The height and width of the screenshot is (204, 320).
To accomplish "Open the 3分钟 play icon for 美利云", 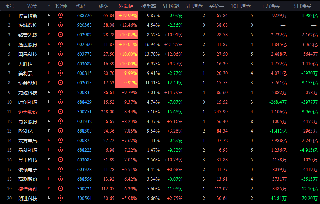I will coord(61,73).
